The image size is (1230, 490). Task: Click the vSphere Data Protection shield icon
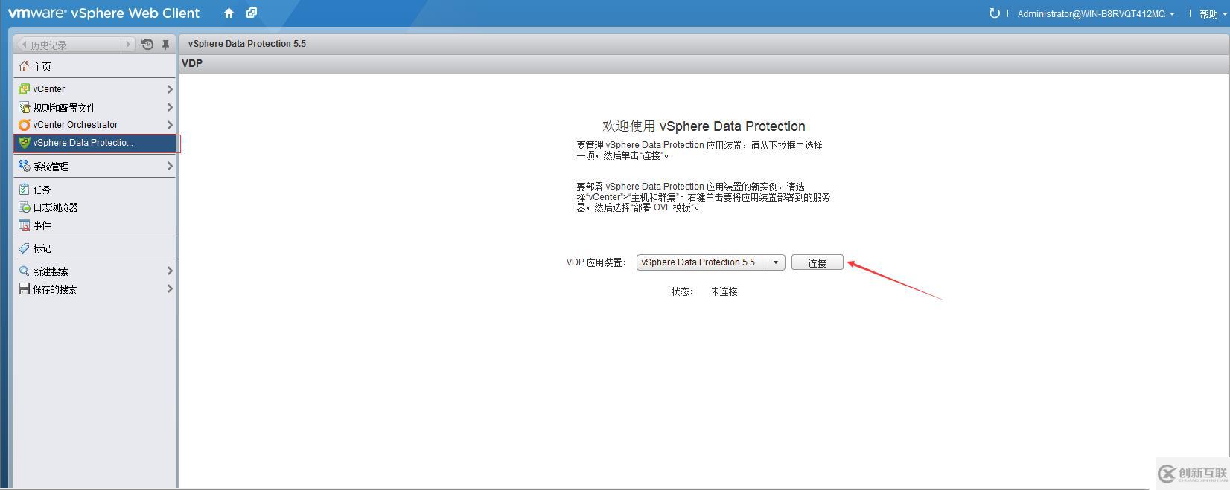pyautogui.click(x=24, y=143)
